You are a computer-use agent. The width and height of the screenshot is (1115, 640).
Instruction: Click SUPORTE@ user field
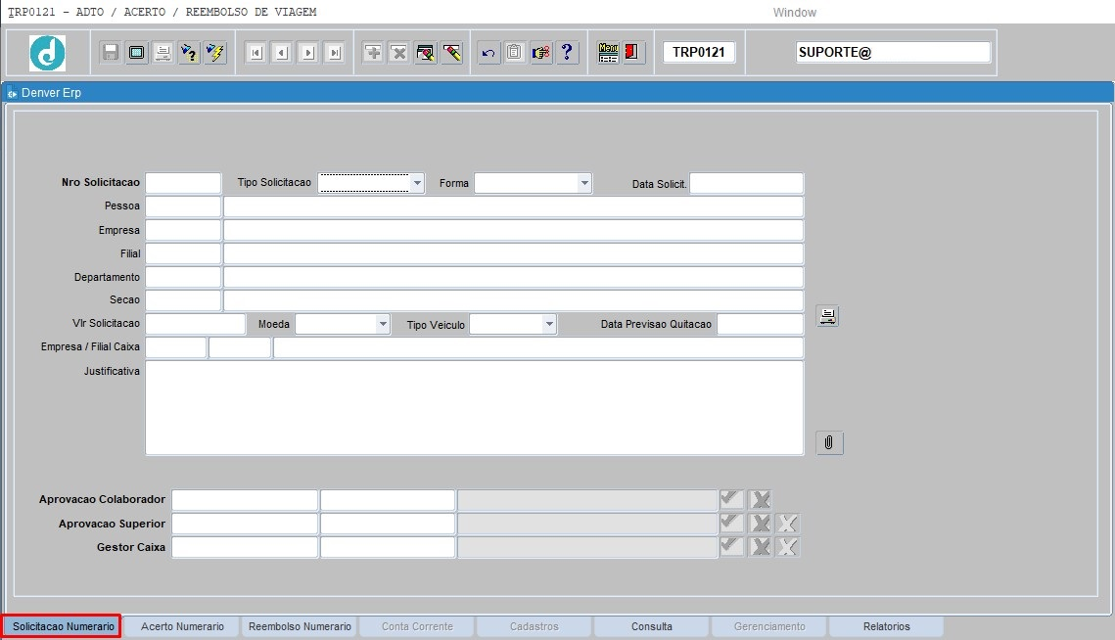[893, 52]
